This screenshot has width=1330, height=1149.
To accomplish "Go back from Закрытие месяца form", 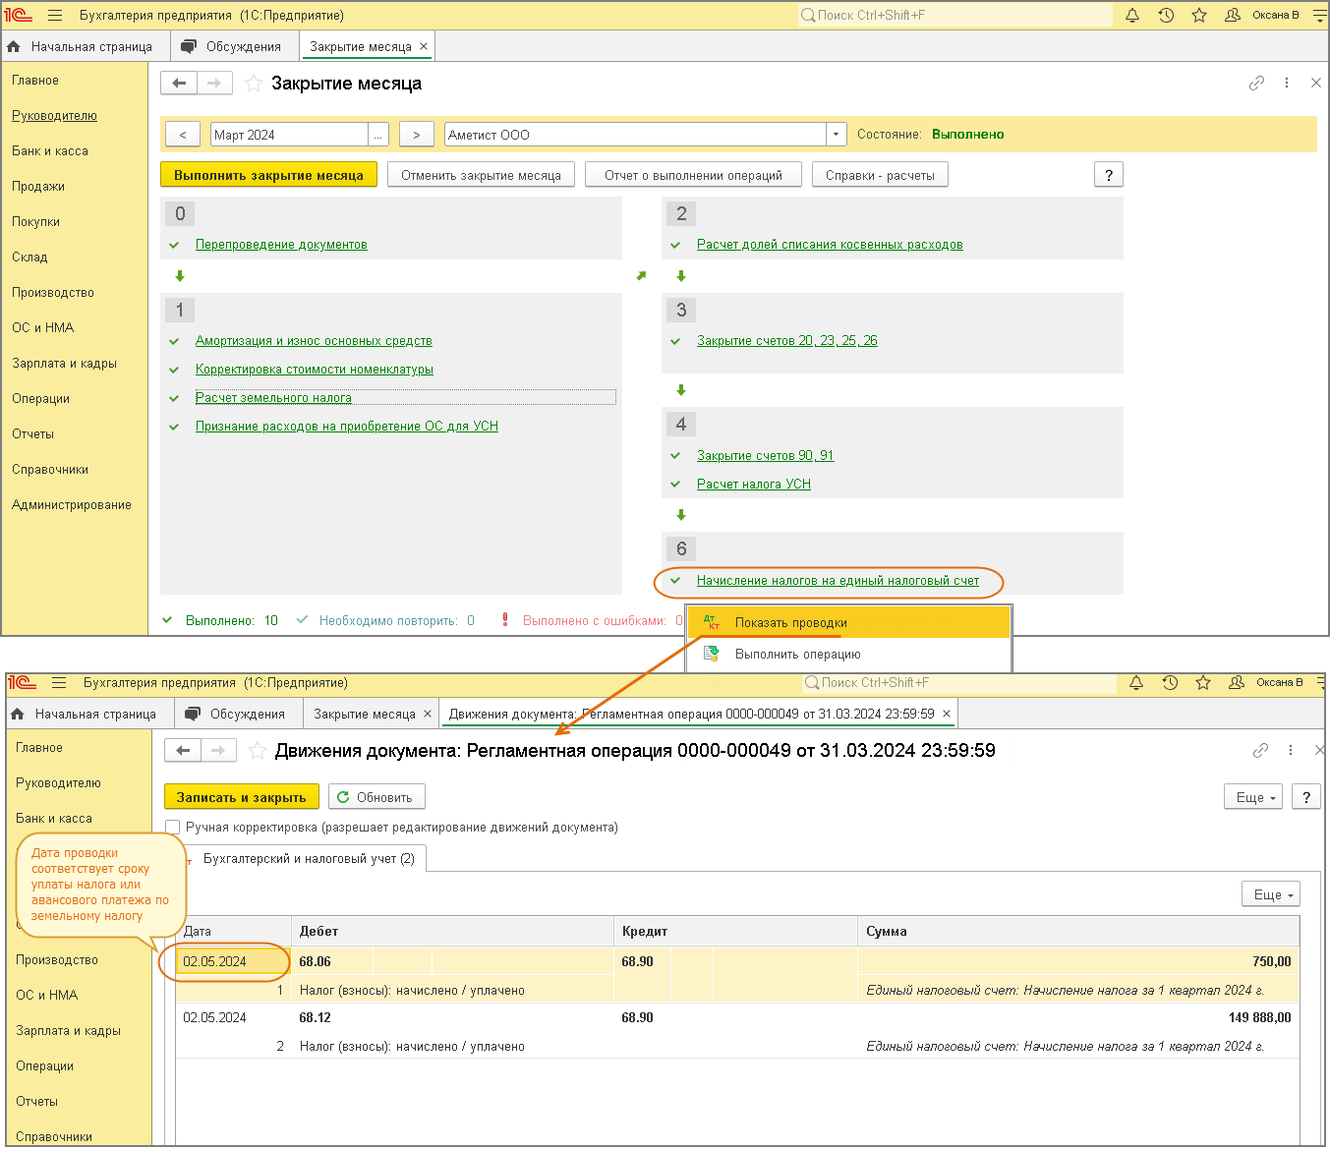I will tap(179, 84).
